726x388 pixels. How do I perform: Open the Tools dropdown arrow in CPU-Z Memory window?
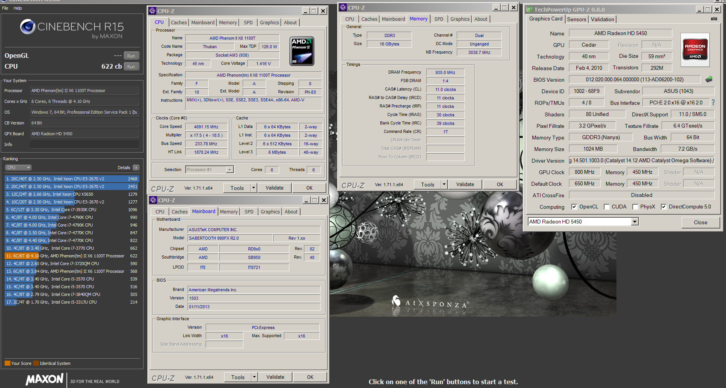(x=444, y=185)
